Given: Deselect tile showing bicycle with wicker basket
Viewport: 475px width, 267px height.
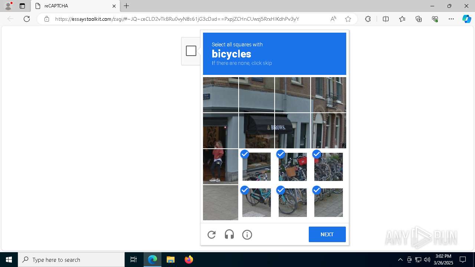Looking at the screenshot, I should click(292, 167).
